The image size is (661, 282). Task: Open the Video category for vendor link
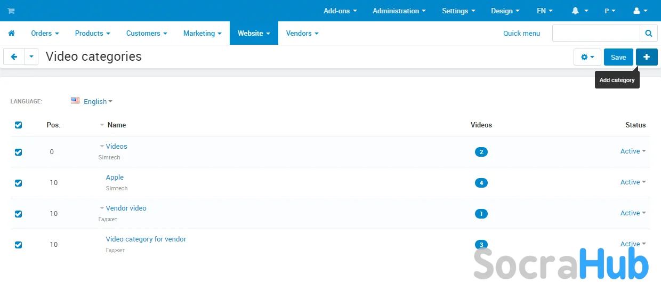point(146,239)
